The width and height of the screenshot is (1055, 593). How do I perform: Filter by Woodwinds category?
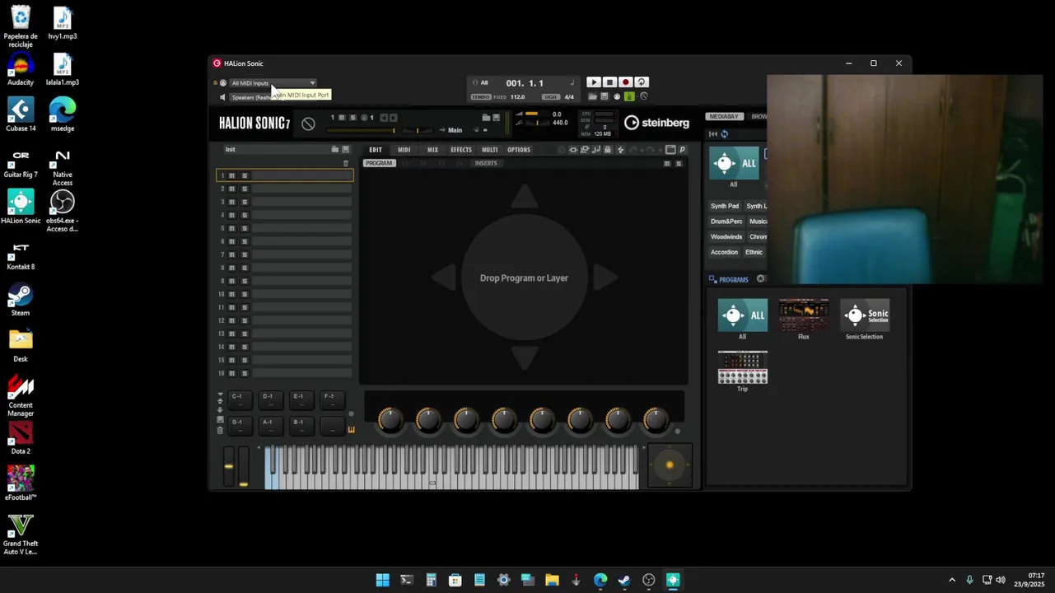[x=726, y=237]
